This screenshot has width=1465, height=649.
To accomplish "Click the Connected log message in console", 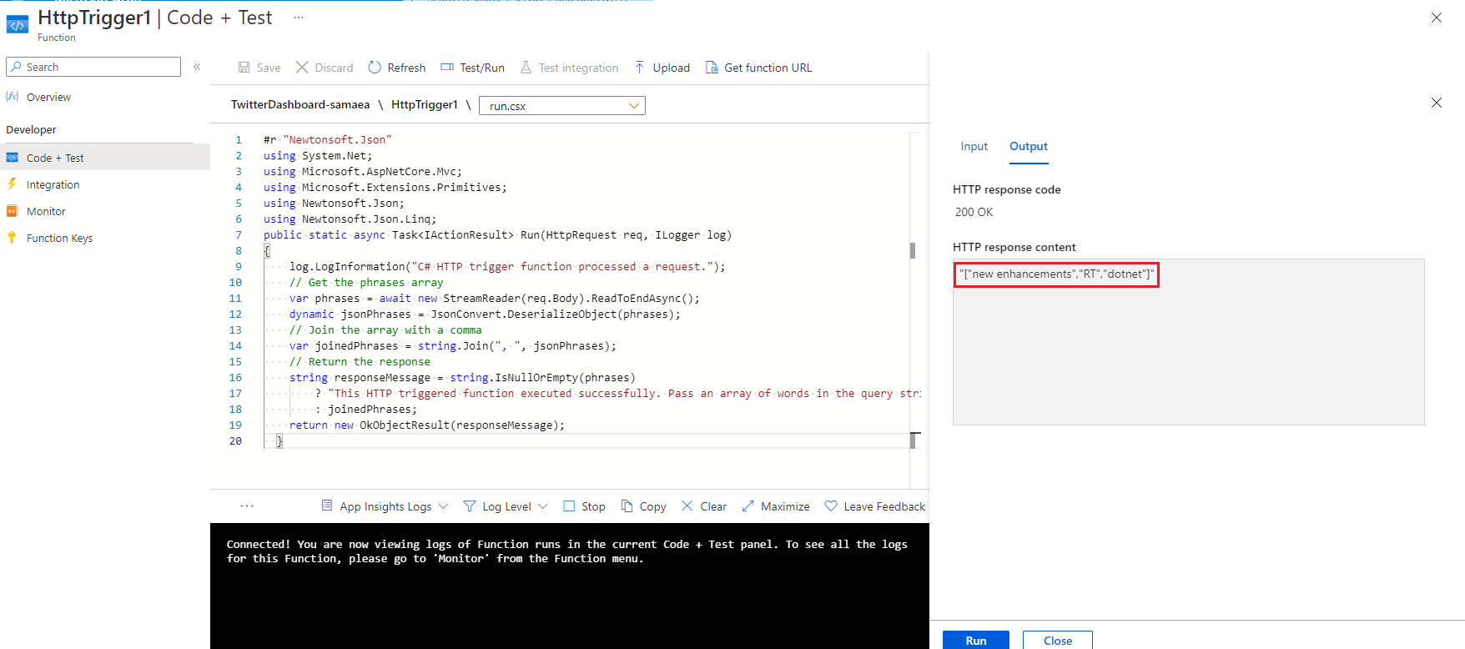I will click(x=567, y=551).
